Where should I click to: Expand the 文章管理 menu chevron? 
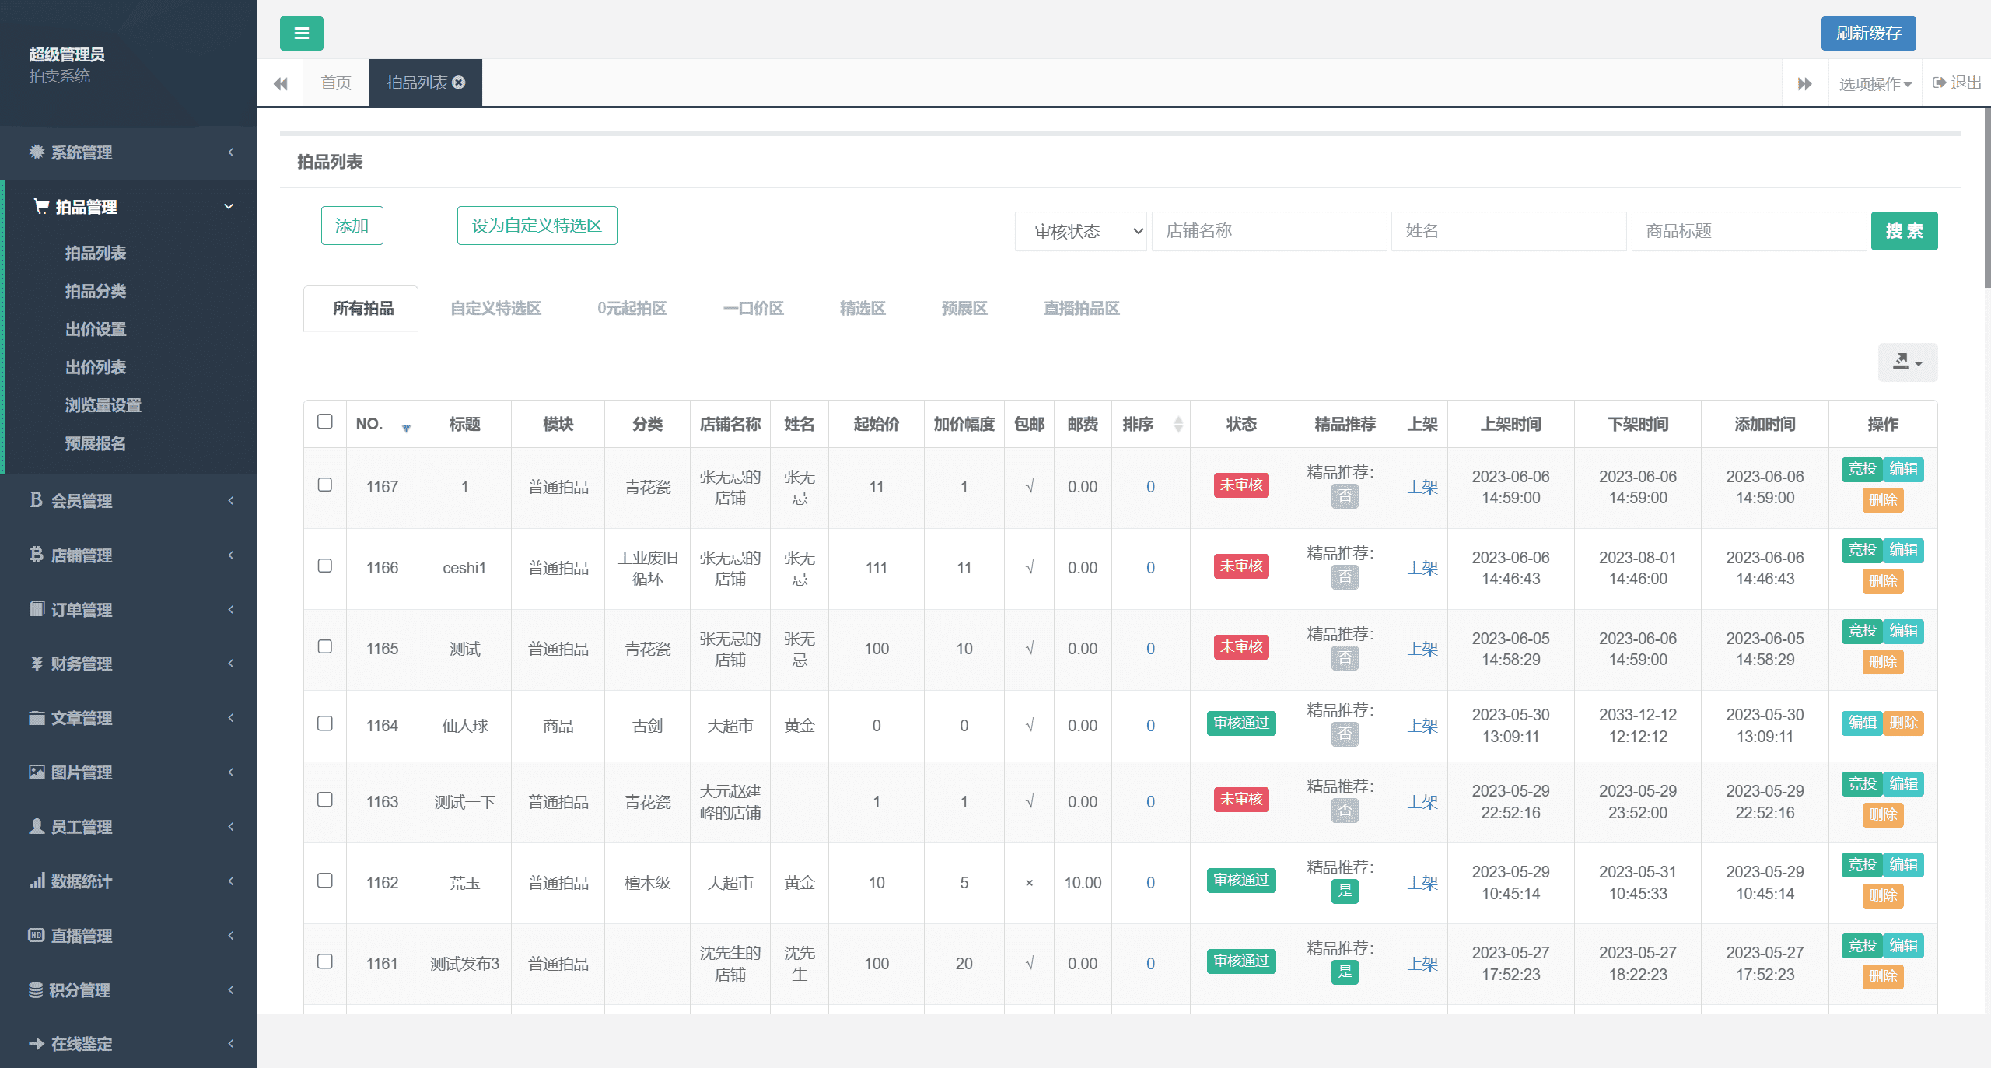231,717
